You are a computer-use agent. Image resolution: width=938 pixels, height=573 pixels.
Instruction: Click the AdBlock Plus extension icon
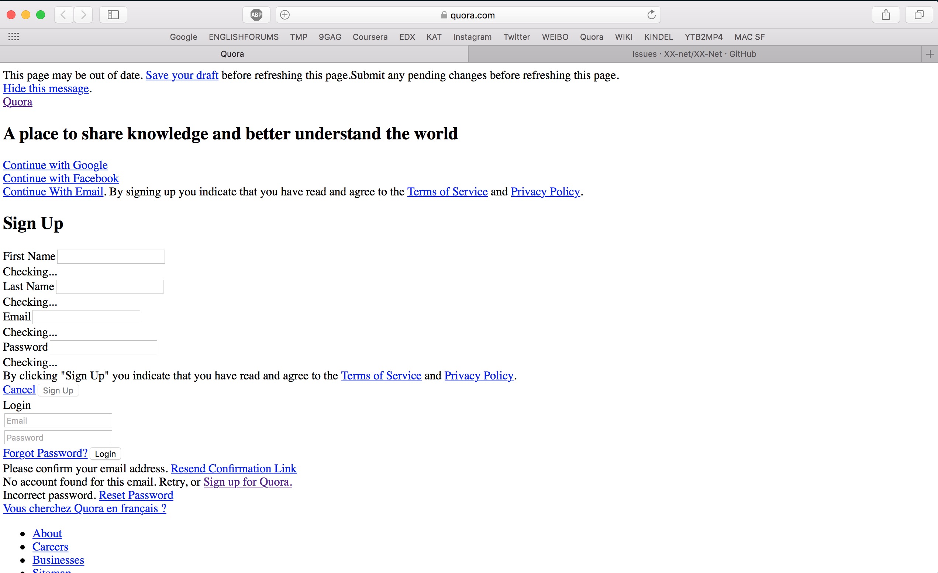pyautogui.click(x=256, y=15)
